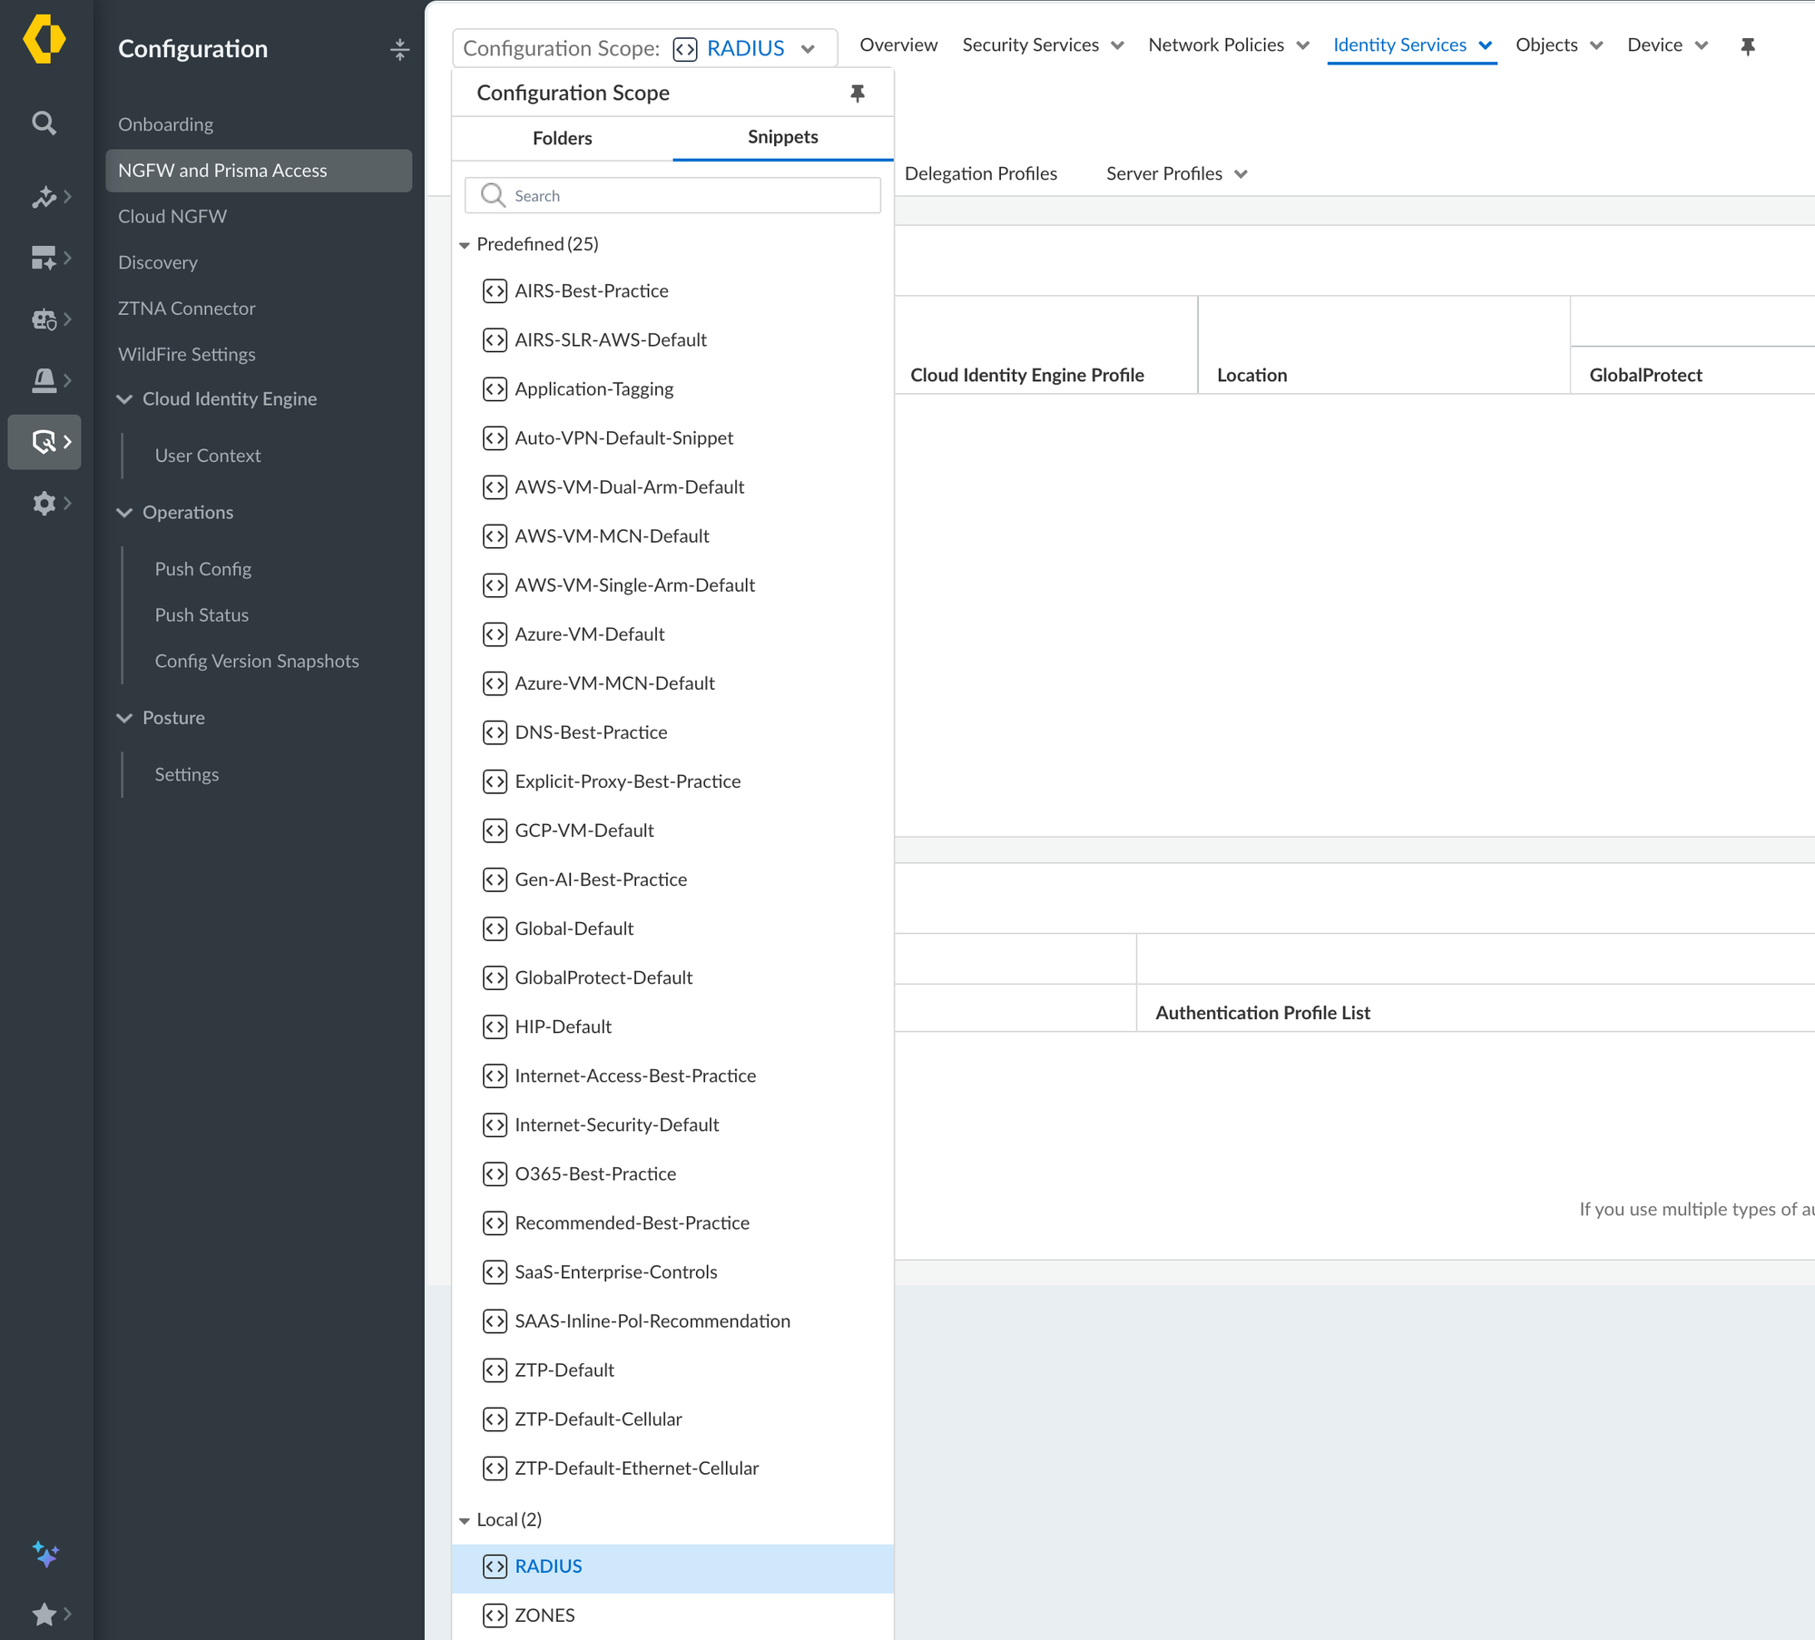Switch to the Folders tab
This screenshot has width=1815, height=1640.
point(562,138)
